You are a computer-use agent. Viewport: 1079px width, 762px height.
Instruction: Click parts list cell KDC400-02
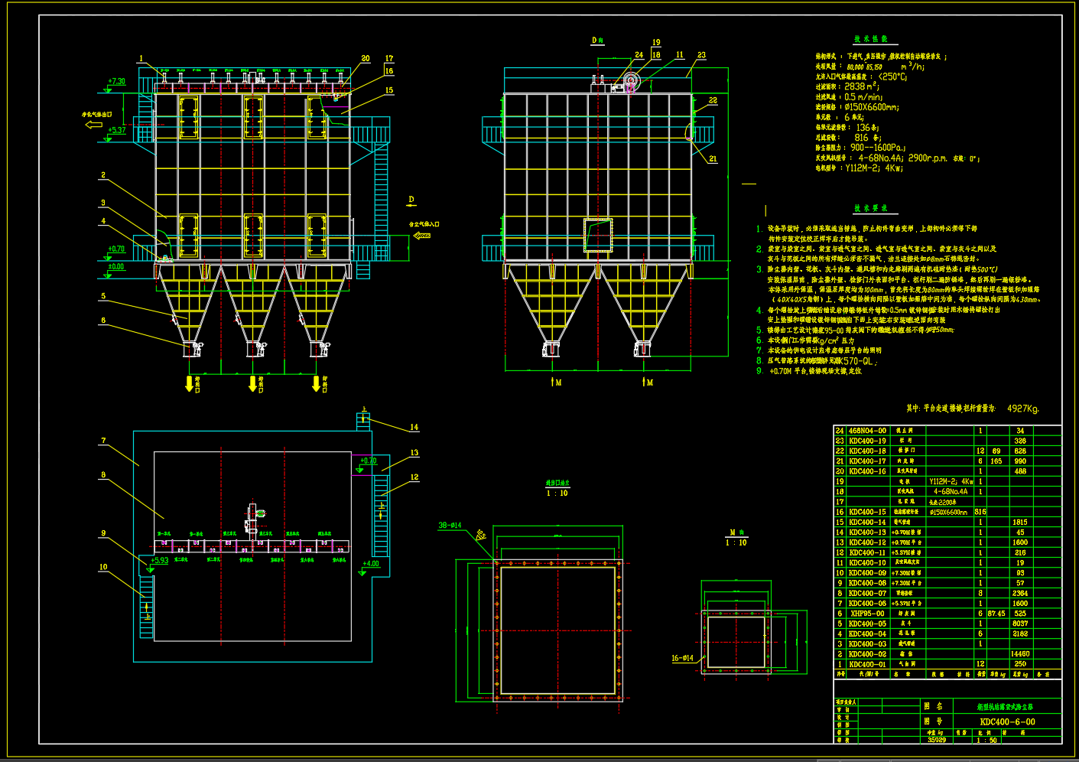867,654
